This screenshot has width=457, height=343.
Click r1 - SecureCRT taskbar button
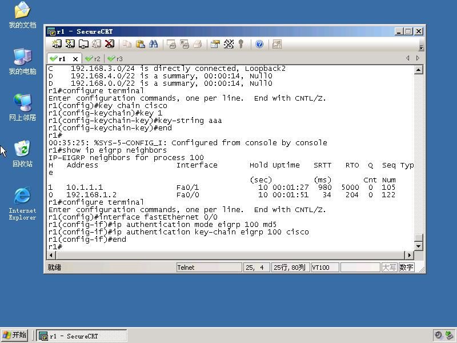pyautogui.click(x=82, y=336)
